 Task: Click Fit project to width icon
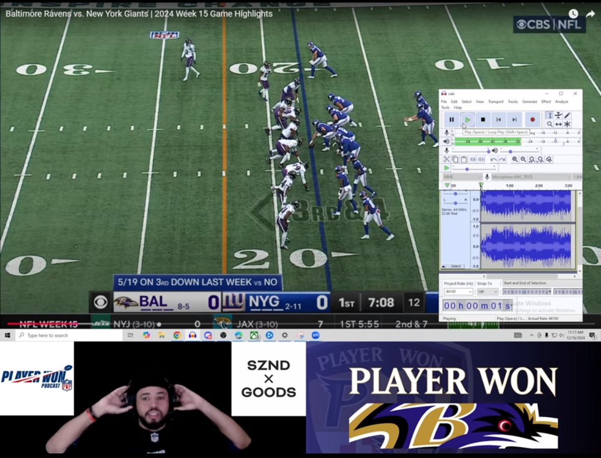(540, 159)
